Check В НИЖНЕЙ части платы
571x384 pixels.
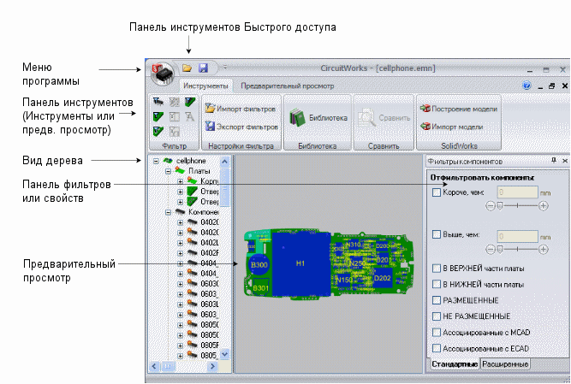437,284
